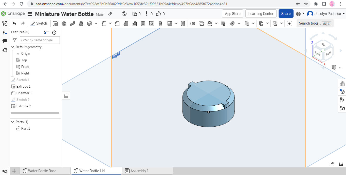Open the Jocelyn Pacheco user menu

(326, 14)
